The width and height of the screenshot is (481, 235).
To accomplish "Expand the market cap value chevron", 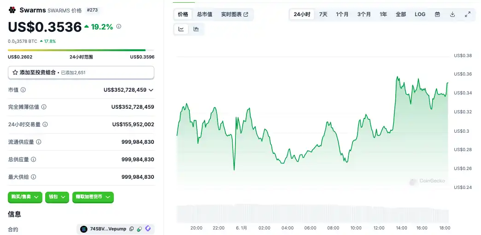I will coord(151,90).
